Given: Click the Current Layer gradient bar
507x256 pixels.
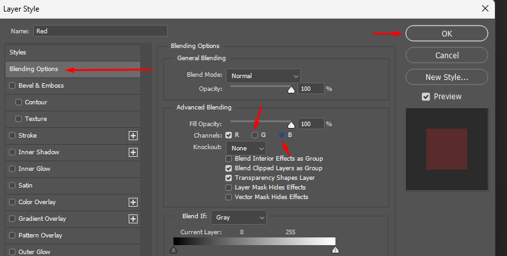Looking at the screenshot, I should [255, 241].
